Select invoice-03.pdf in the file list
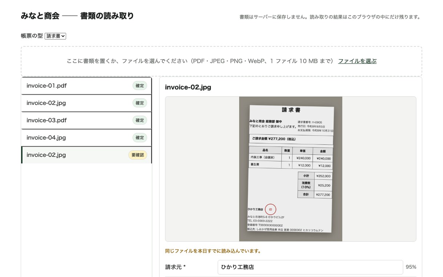 coord(86,120)
